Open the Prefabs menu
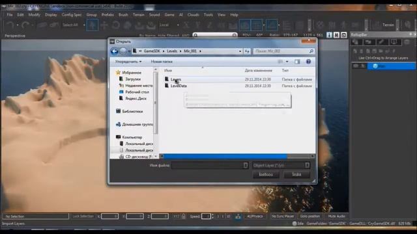This screenshot has height=234, width=417. click(x=108, y=15)
